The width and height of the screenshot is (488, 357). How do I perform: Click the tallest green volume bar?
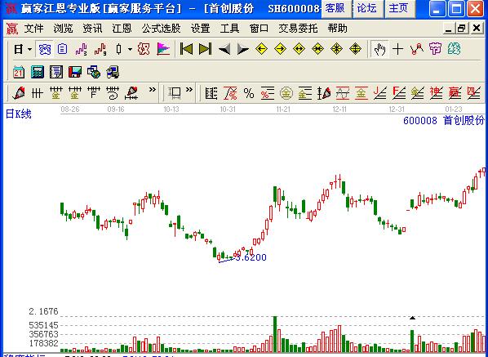pyautogui.click(x=275, y=334)
